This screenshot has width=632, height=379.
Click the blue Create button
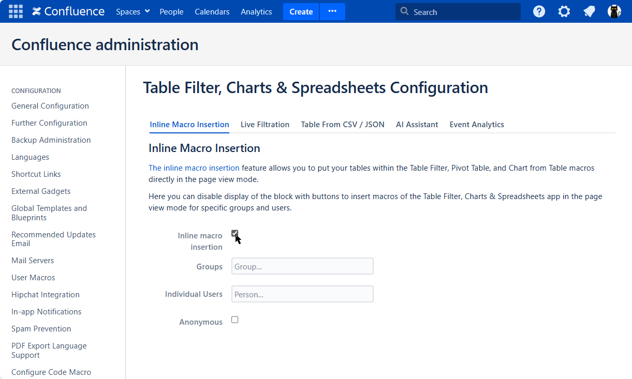301,11
